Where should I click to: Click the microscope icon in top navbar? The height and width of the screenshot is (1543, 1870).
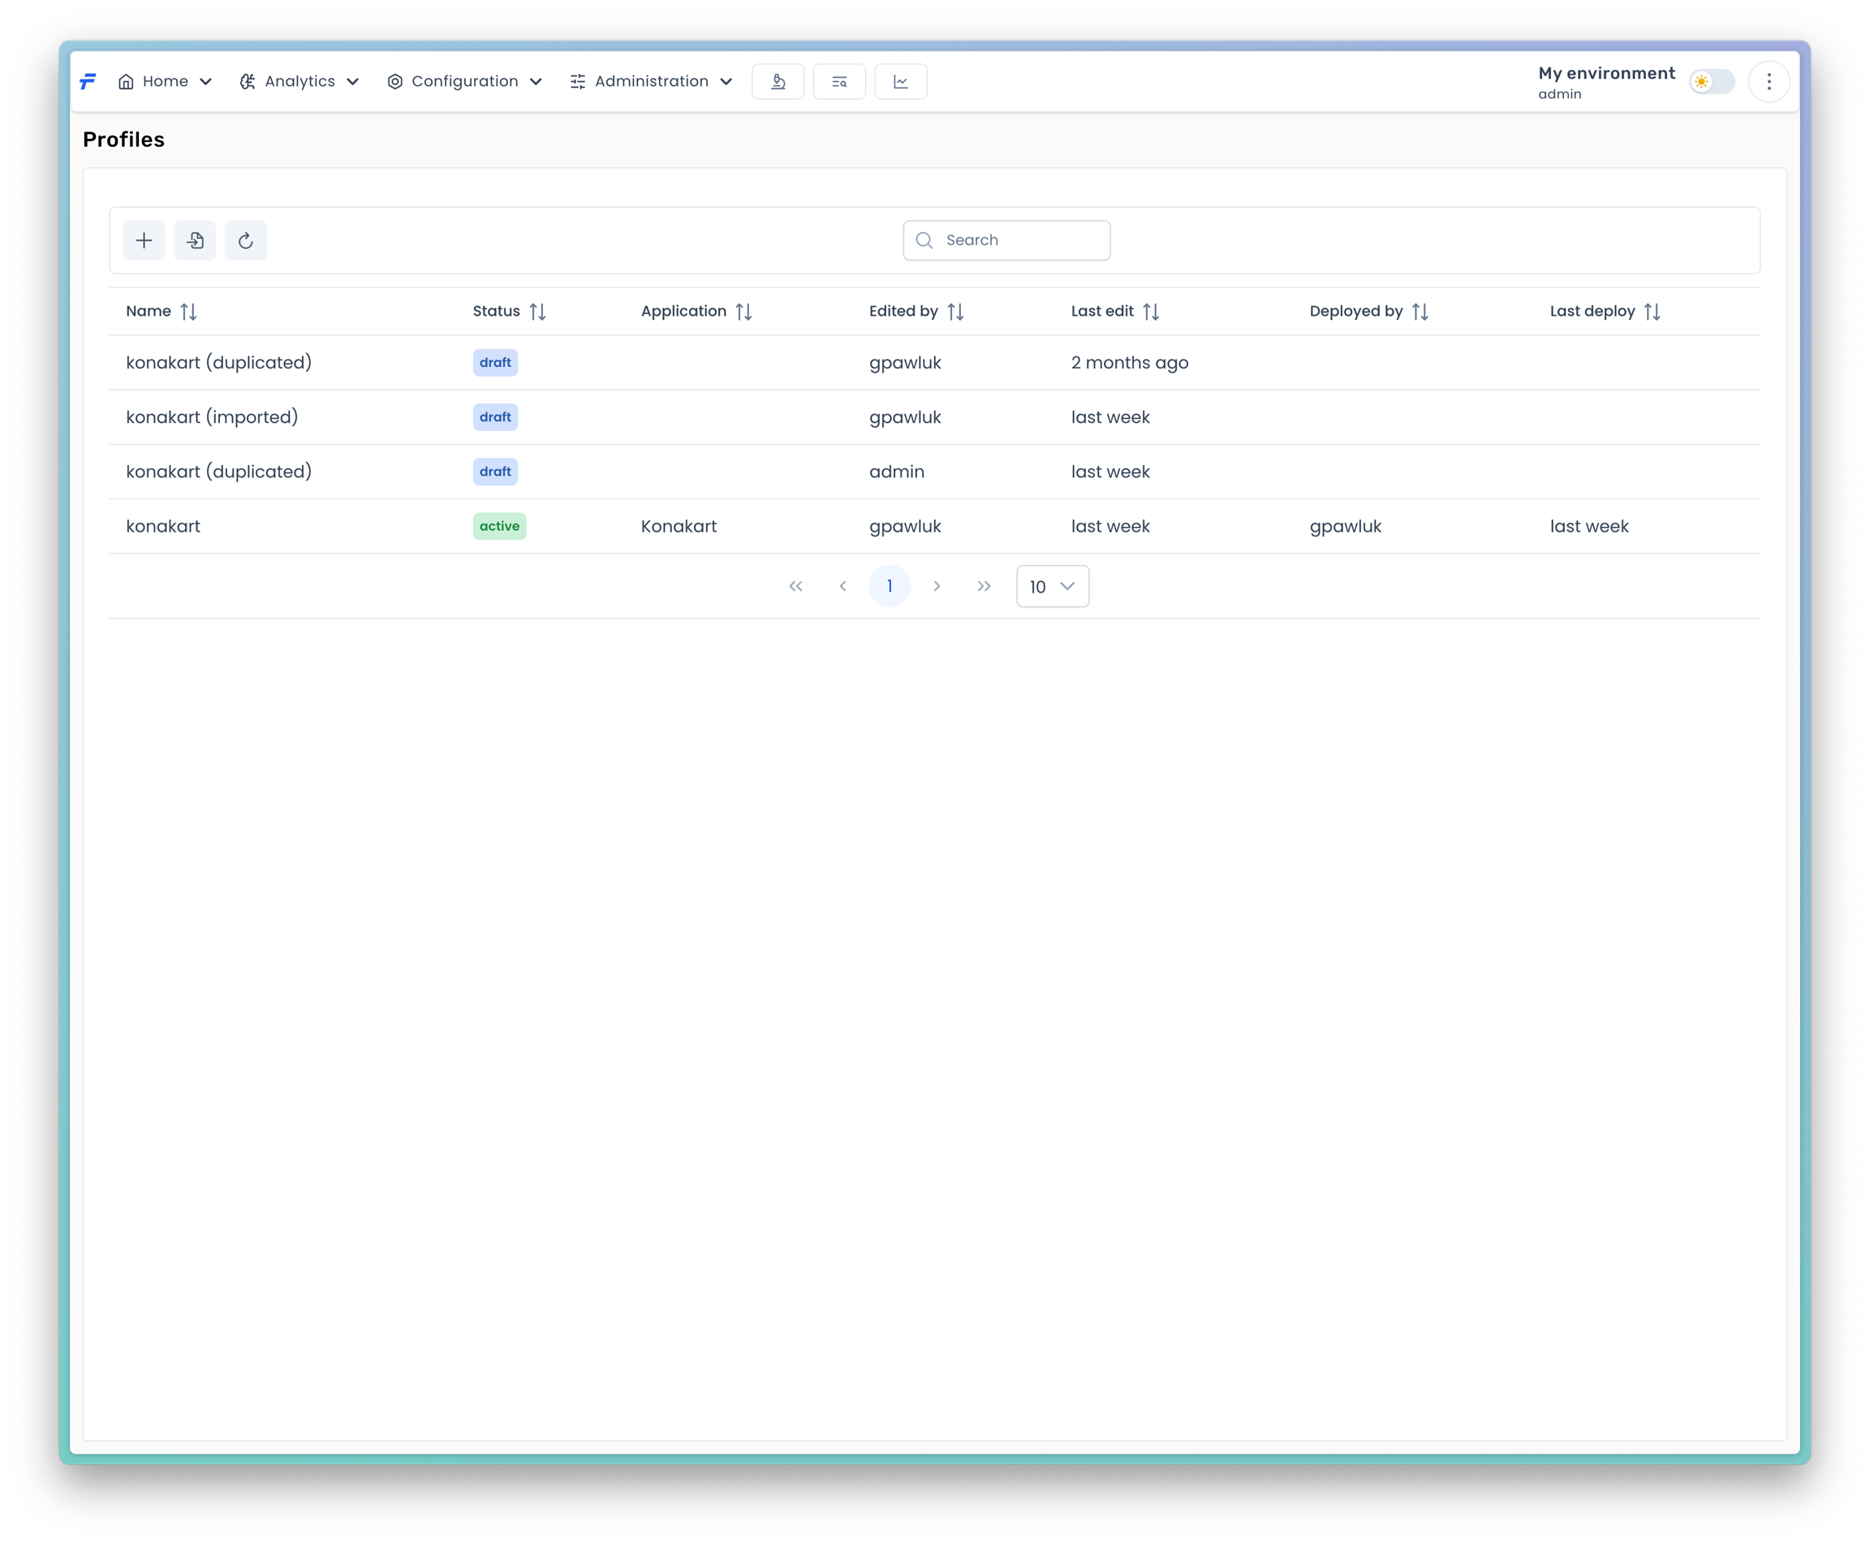pyautogui.click(x=778, y=82)
